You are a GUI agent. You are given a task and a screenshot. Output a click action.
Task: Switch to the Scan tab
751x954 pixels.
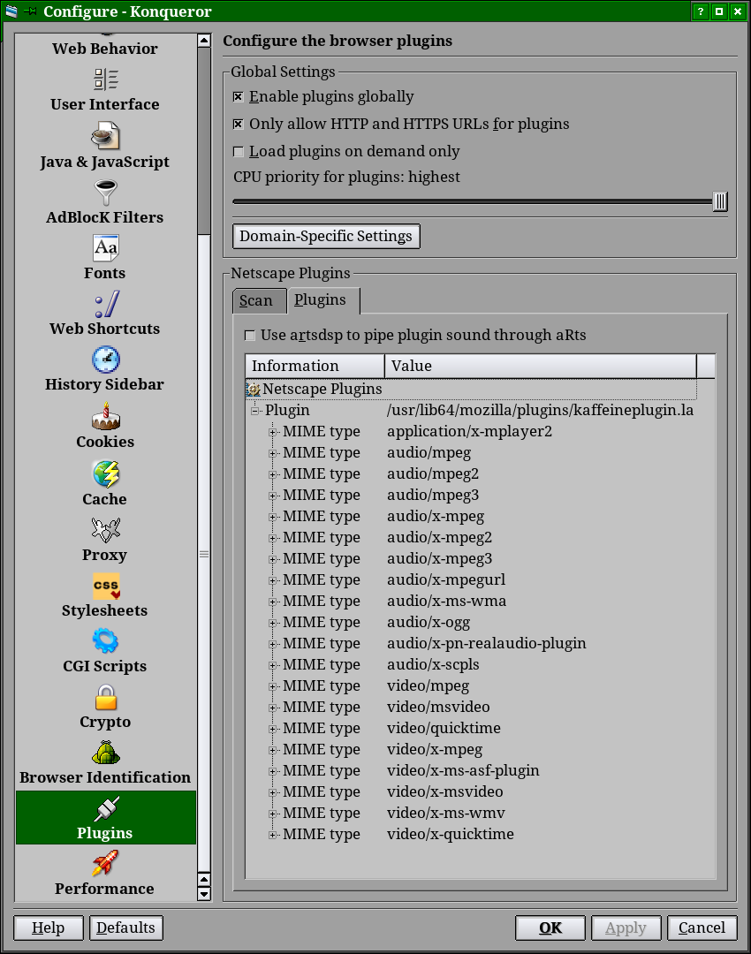[259, 301]
